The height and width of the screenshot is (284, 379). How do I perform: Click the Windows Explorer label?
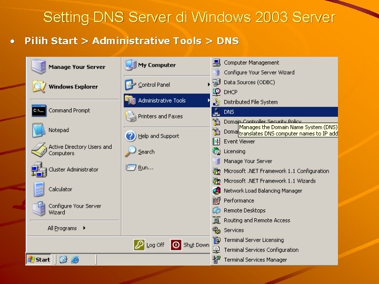point(73,86)
